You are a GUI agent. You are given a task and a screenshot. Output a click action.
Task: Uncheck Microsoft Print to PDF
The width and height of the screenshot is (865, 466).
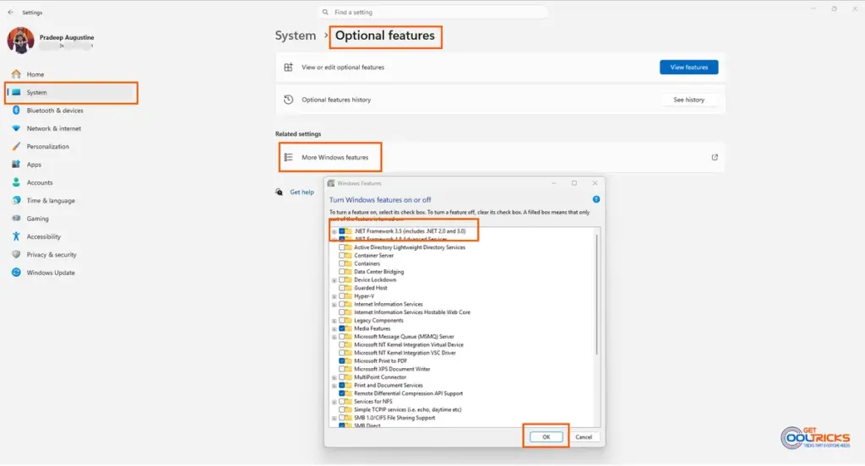click(x=341, y=360)
